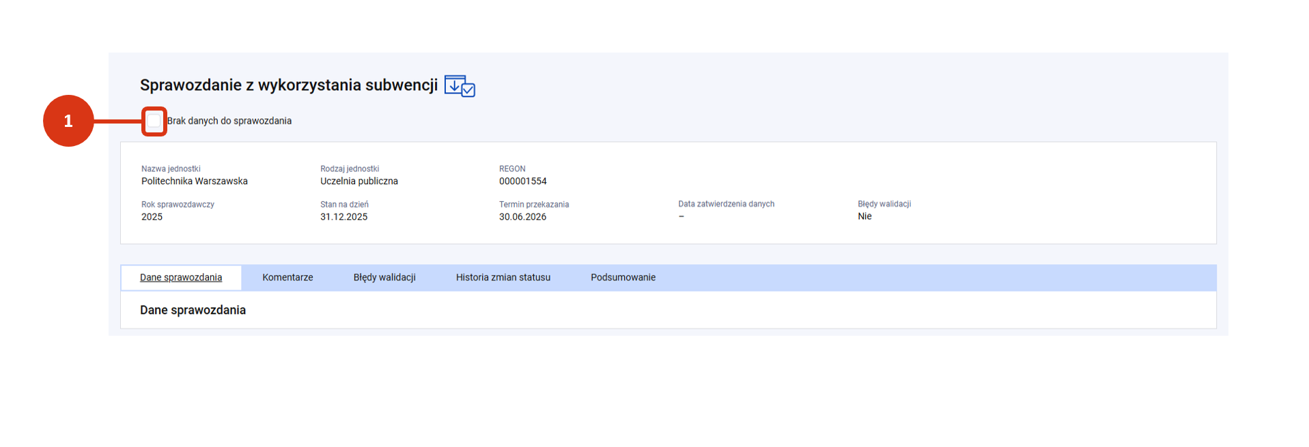The image size is (1309, 447).
Task: Click the unit name 'Politechnika Warszawska'
Action: pos(195,182)
